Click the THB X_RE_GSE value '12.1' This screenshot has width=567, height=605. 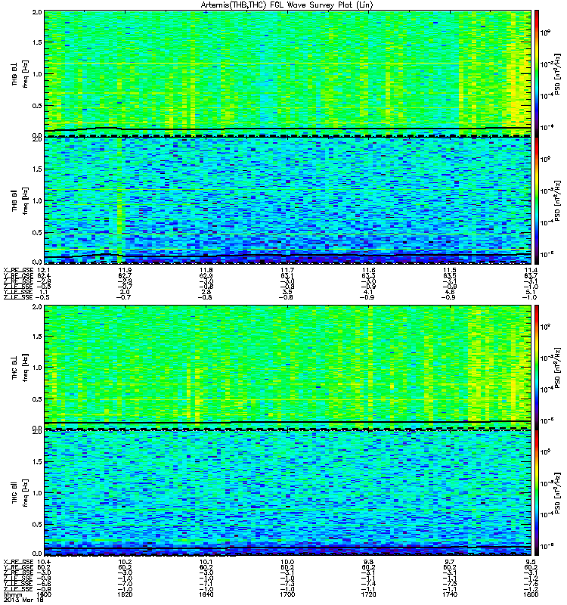pyautogui.click(x=42, y=270)
